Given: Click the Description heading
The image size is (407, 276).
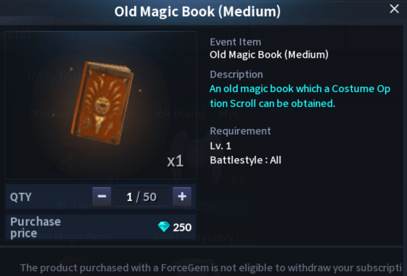Looking at the screenshot, I should [x=236, y=74].
